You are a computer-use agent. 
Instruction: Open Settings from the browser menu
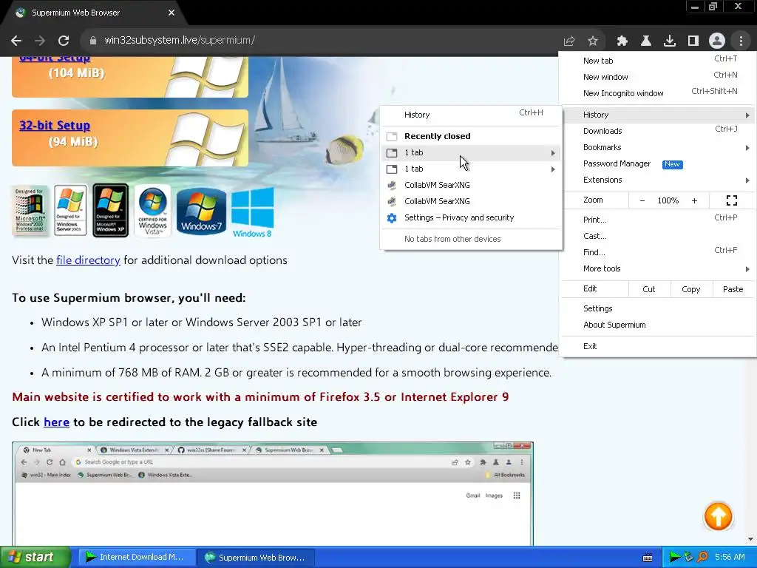coord(658,308)
